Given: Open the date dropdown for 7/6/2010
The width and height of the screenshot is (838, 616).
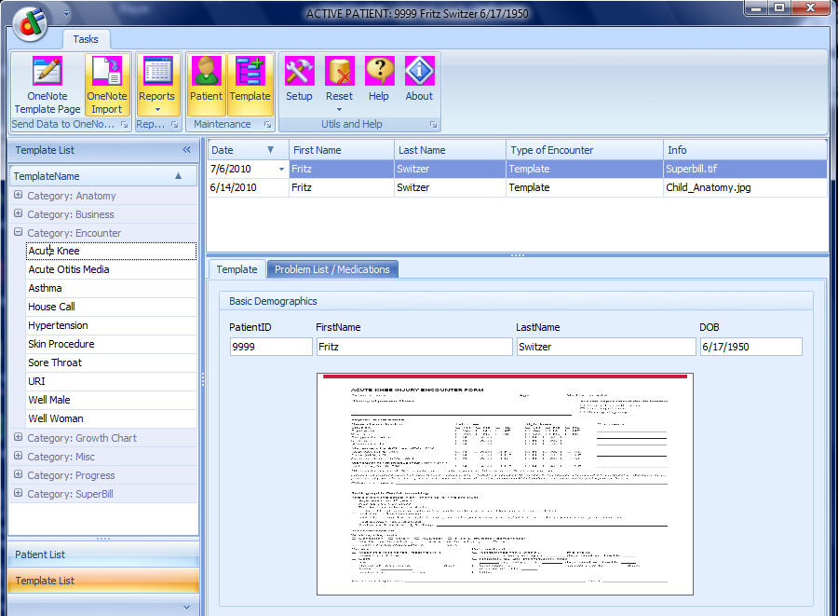Looking at the screenshot, I should (281, 170).
